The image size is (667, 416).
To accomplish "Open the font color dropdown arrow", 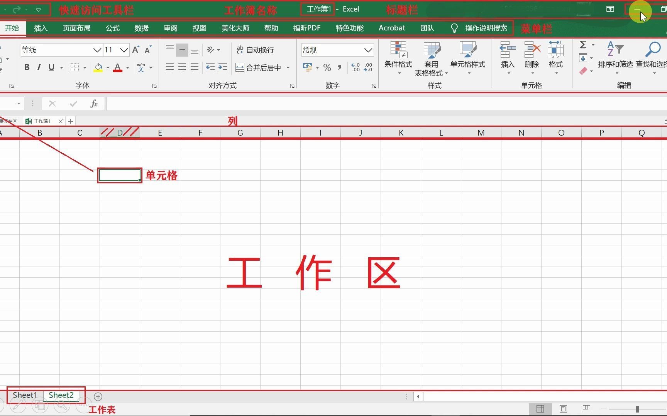I will [x=127, y=68].
